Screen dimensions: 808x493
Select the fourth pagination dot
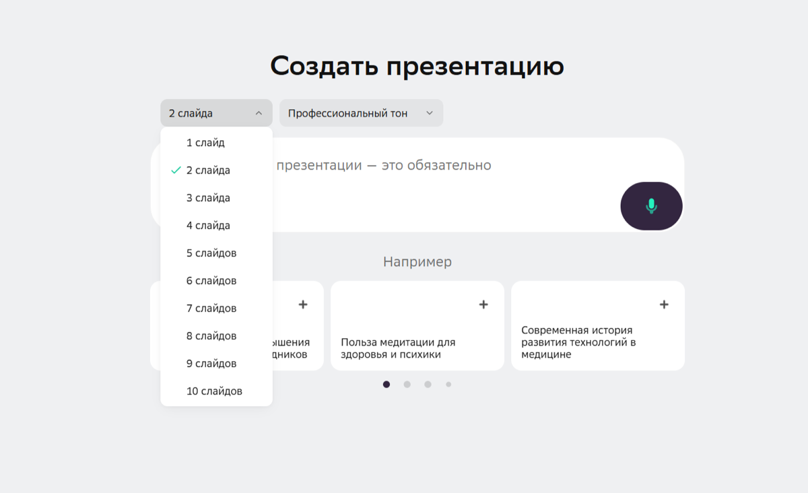pos(448,384)
